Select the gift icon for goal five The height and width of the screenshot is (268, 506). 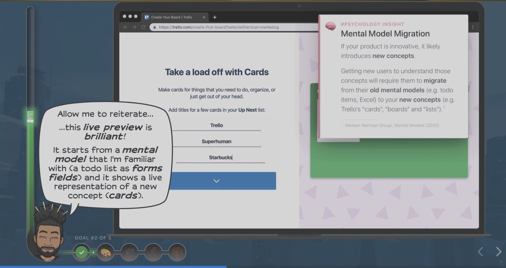[177, 252]
